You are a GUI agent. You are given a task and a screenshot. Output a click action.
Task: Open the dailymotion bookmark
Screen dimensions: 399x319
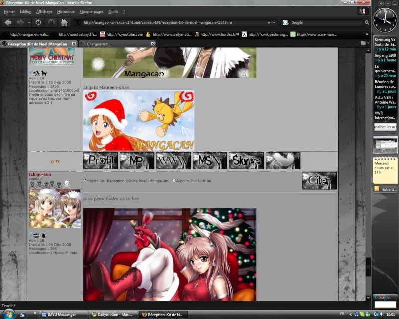169,34
